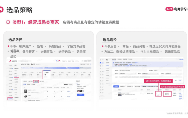Open the 用户资产 submenu item
Viewport: 188px width, 118px height.
(16, 76)
